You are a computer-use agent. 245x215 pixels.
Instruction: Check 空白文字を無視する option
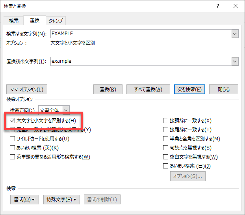point(166,157)
